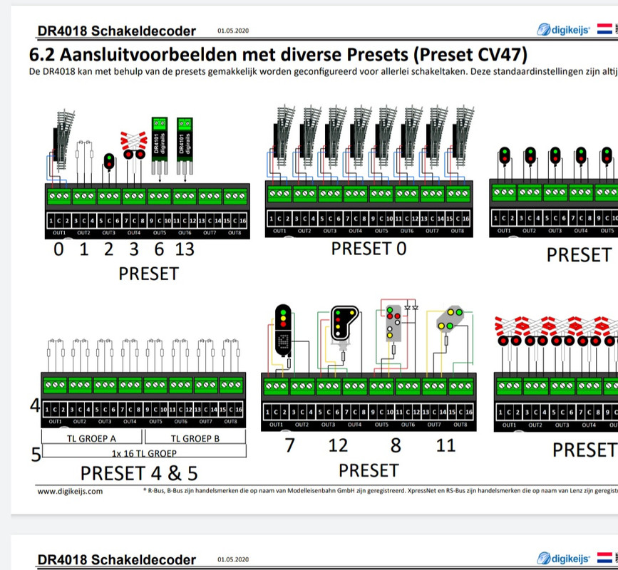This screenshot has width=618, height=570.
Task: Click the 'PRESET 4 & 5' caption
Action: (x=139, y=473)
